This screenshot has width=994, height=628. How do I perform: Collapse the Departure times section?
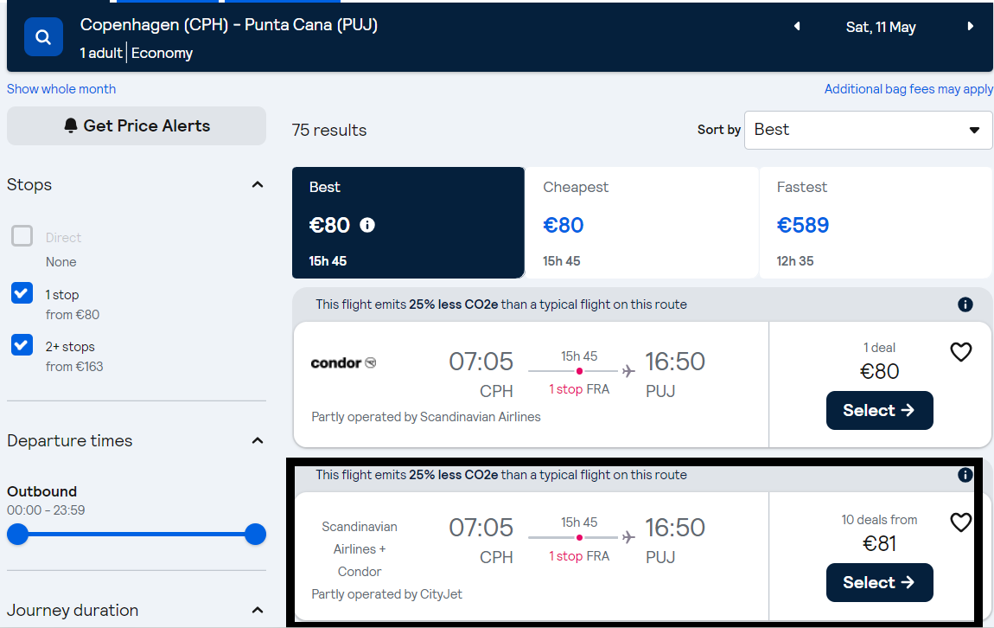(x=258, y=441)
